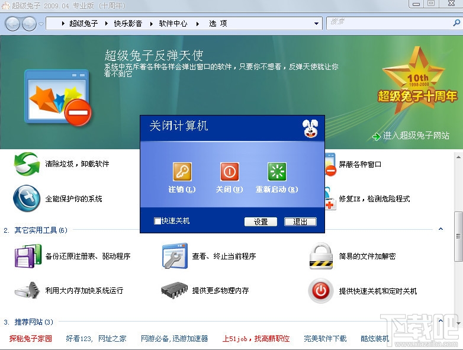Screen dimensions: 463x350
Task: Click the forward navigation arrow button
Action: pyautogui.click(x=29, y=24)
